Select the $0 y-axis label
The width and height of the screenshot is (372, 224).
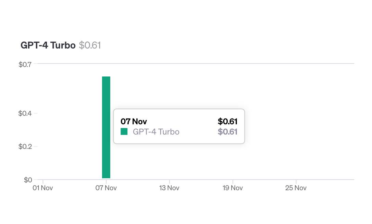point(28,180)
